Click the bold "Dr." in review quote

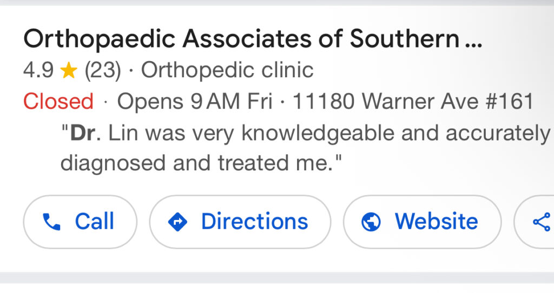[x=83, y=134]
